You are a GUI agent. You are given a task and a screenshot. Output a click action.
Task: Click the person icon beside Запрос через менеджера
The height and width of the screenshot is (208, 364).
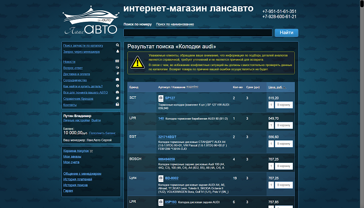tap(118, 51)
